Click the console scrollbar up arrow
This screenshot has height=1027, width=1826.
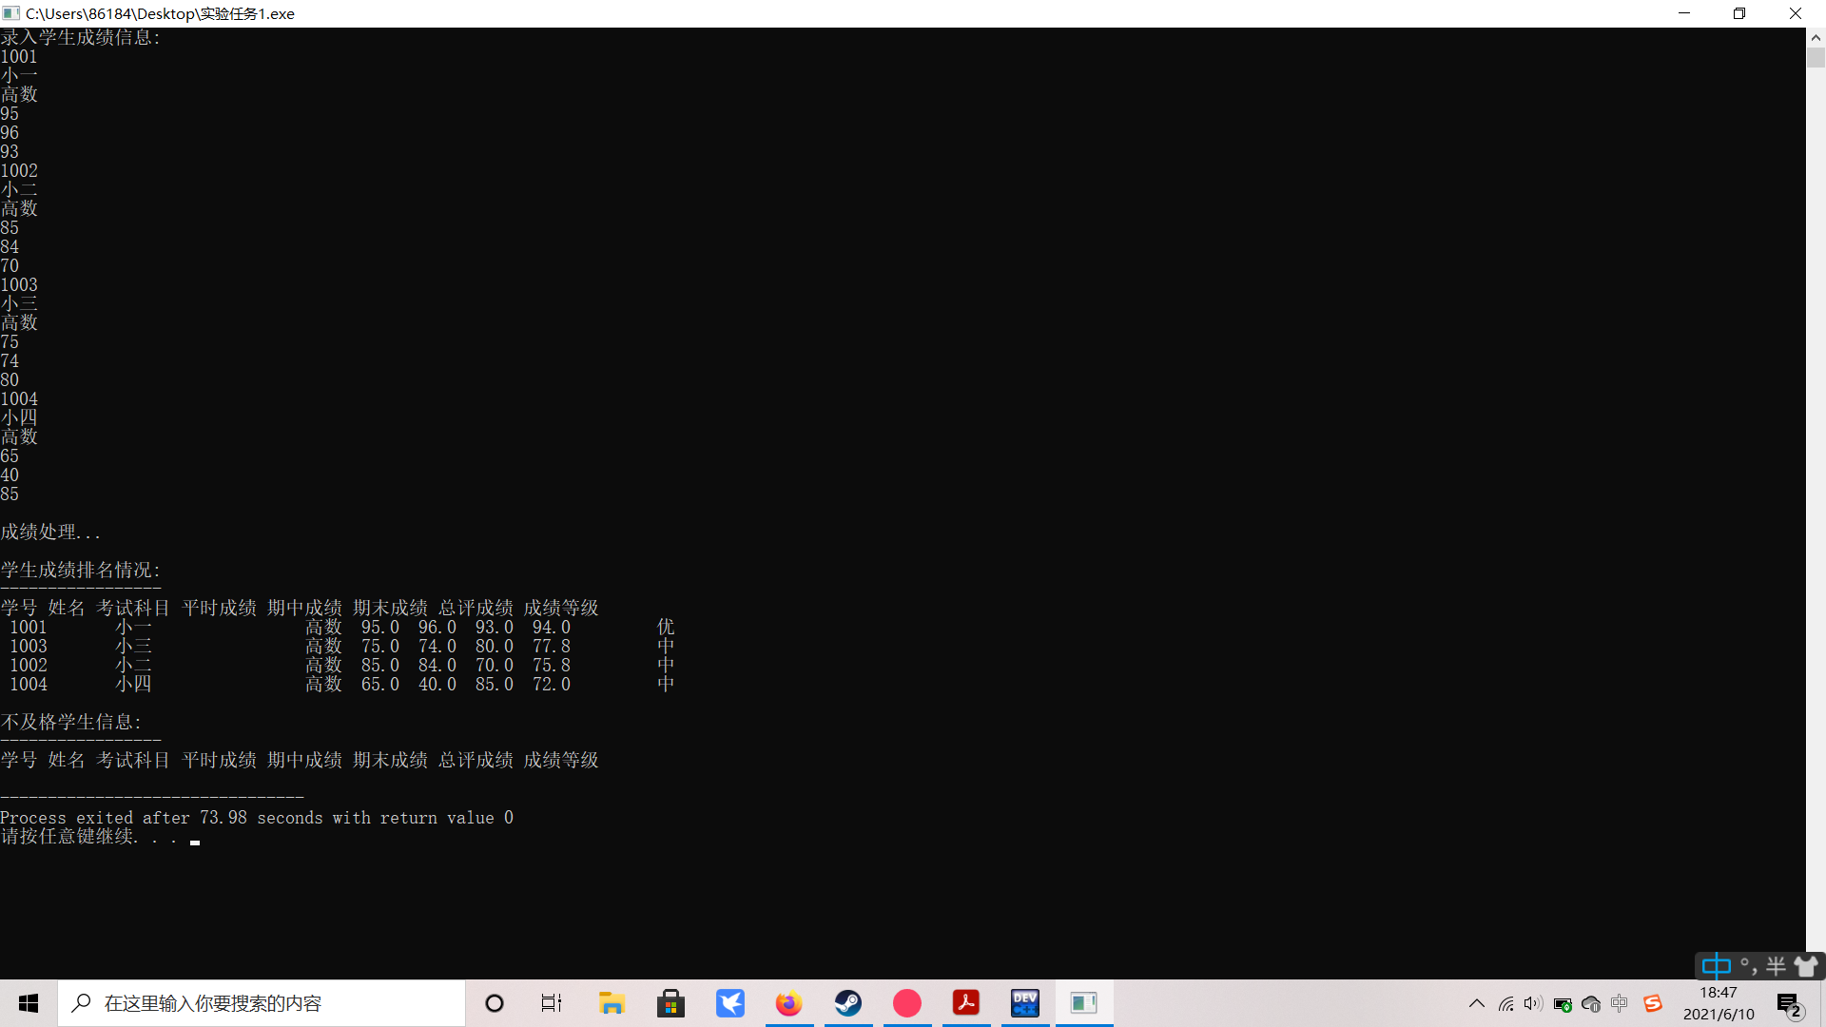tap(1816, 38)
